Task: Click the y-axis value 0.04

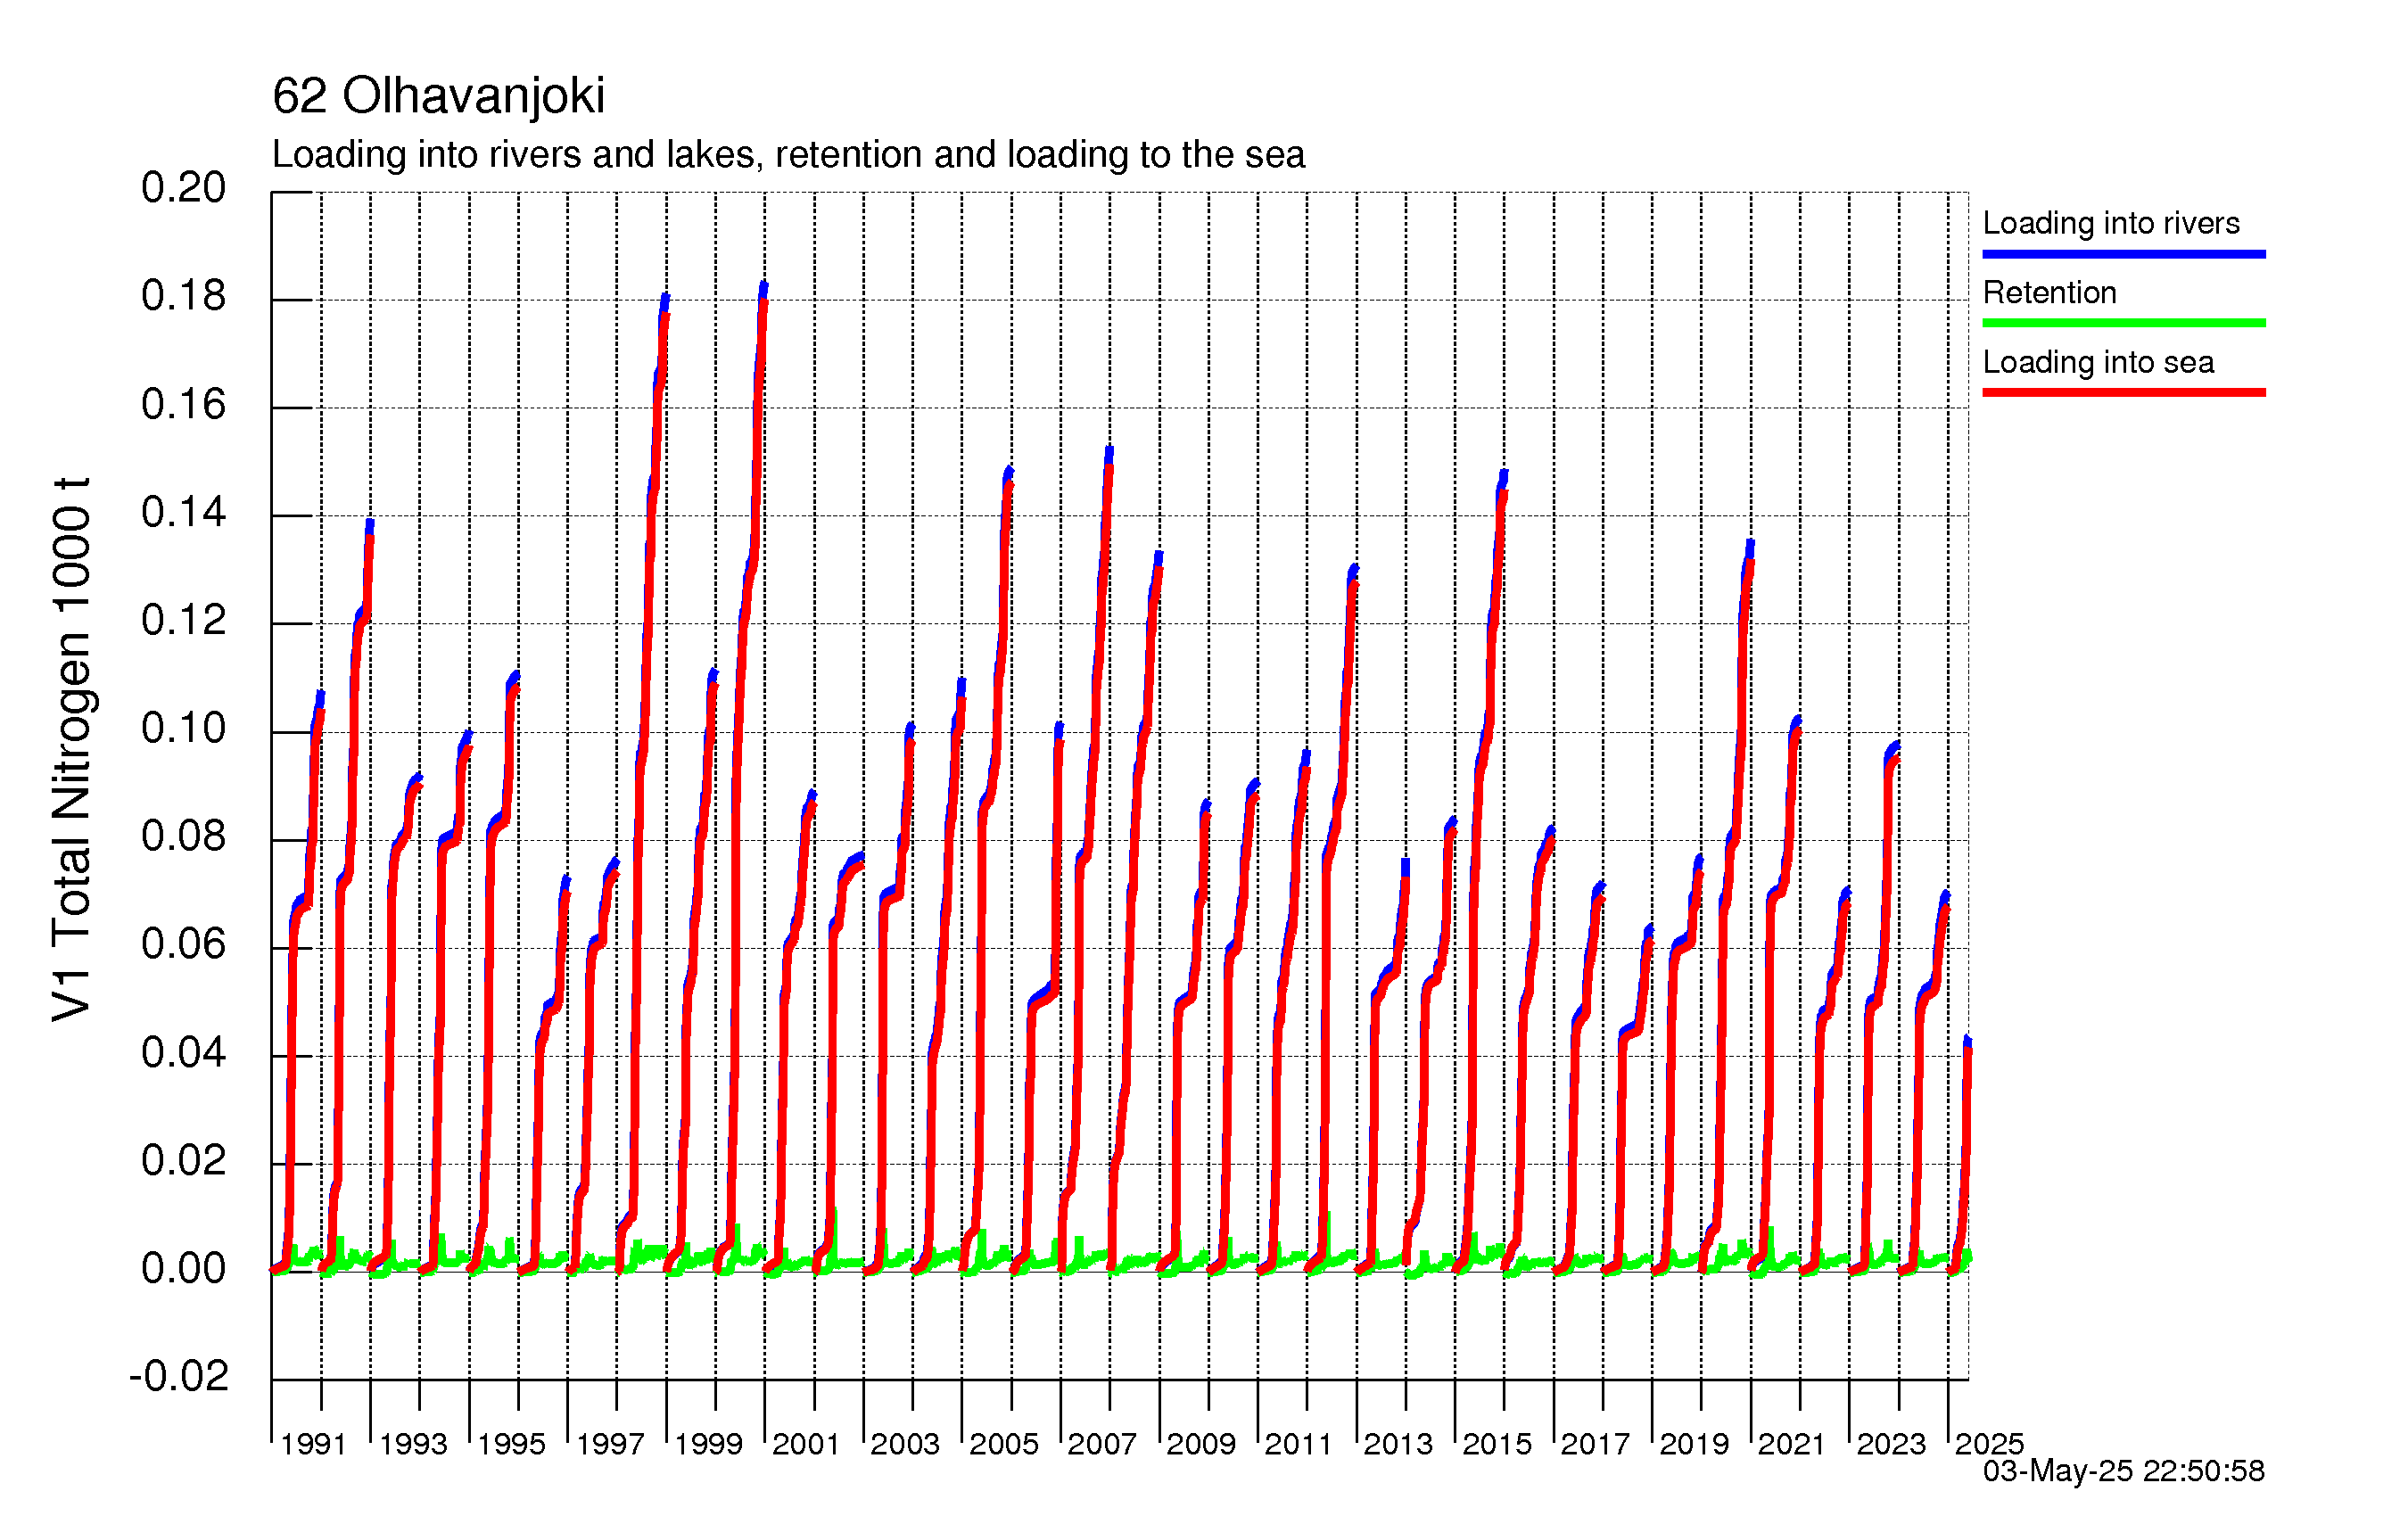Action: click(x=184, y=1053)
